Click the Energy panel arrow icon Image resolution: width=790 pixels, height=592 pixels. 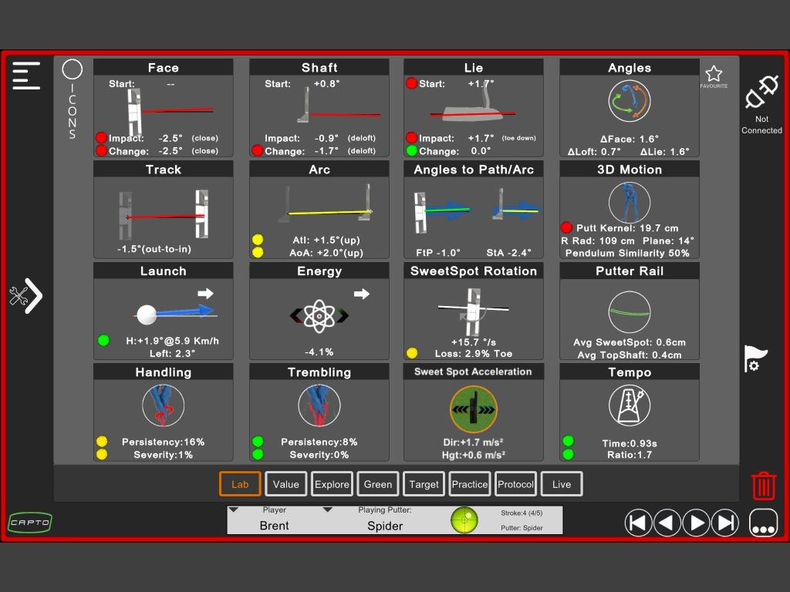click(361, 294)
